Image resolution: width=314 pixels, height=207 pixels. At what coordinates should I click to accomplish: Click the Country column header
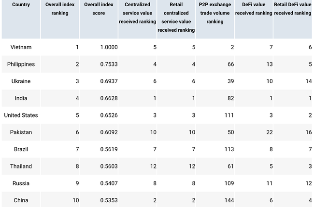(x=21, y=4)
